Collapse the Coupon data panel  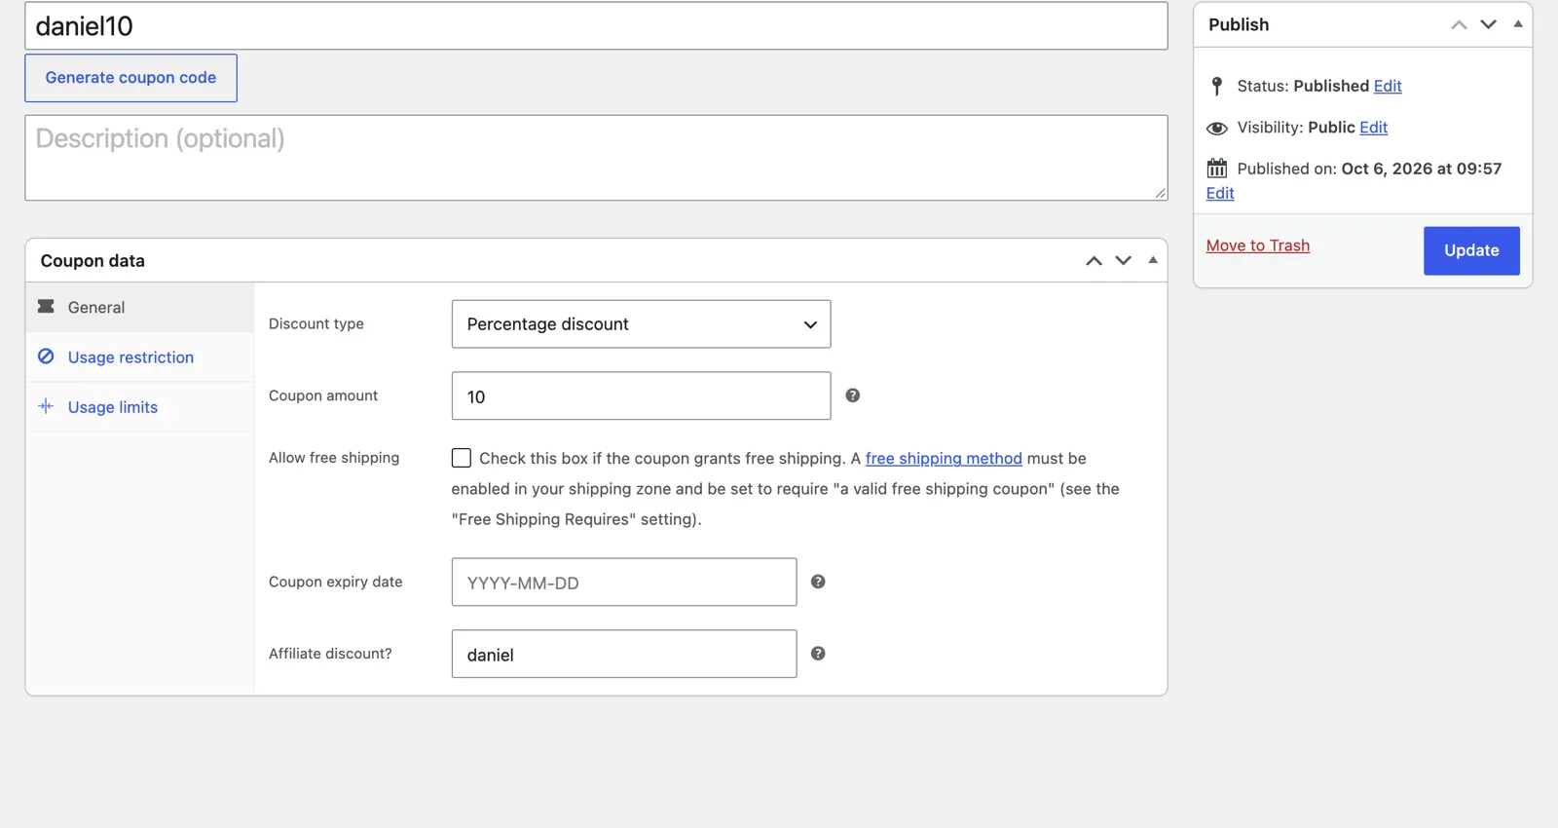click(1153, 260)
